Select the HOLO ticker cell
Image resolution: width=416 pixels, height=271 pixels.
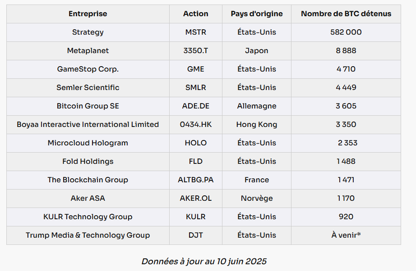click(195, 143)
